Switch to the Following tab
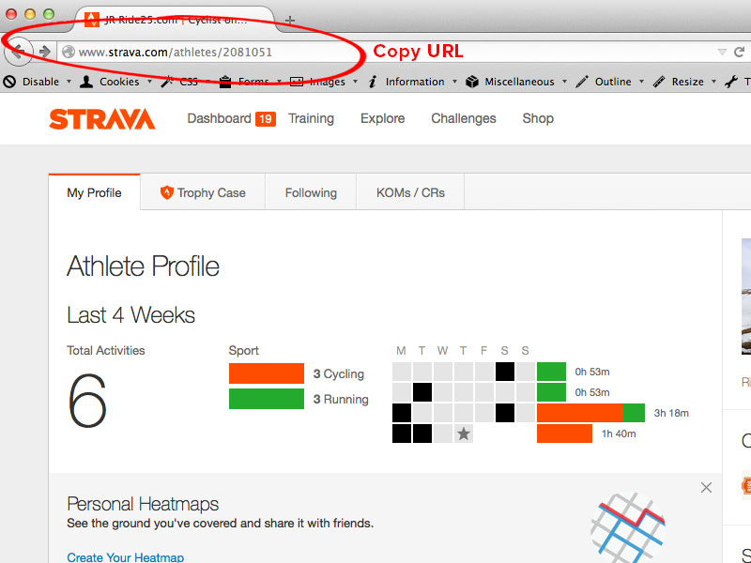Viewport: 751px width, 563px height. (x=311, y=192)
